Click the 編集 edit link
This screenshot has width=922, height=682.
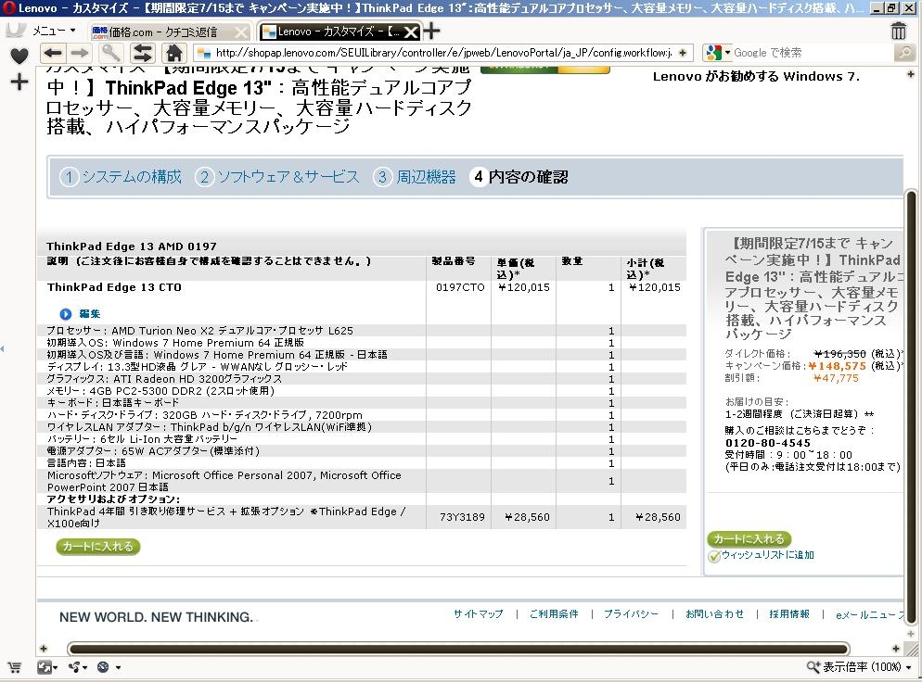pyautogui.click(x=90, y=314)
